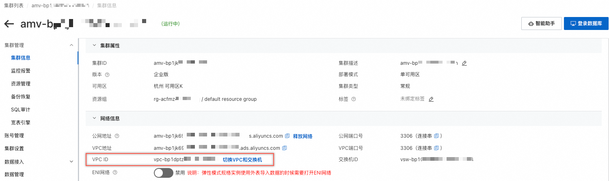
Task: Click the 未绑定标签 text
Action: pyautogui.click(x=412, y=99)
